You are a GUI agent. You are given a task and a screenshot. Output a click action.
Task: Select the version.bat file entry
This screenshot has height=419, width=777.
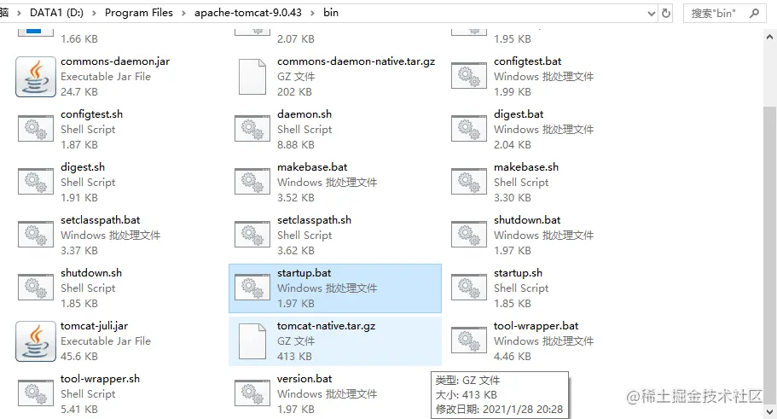point(335,393)
